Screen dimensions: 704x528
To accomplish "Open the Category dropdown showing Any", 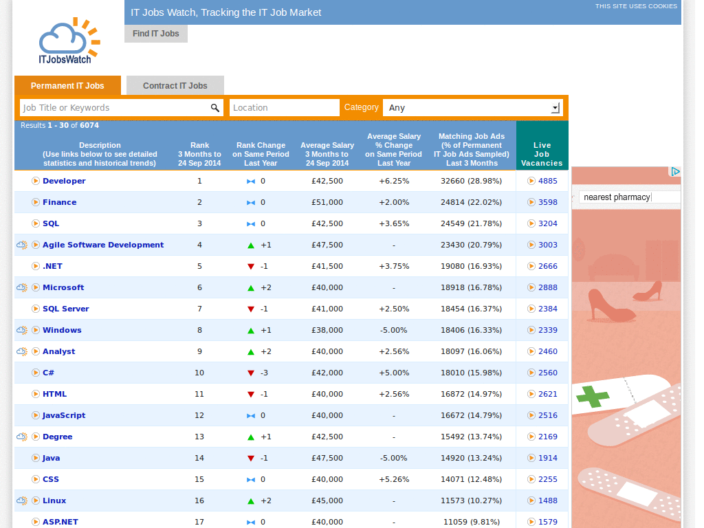I will tap(473, 108).
